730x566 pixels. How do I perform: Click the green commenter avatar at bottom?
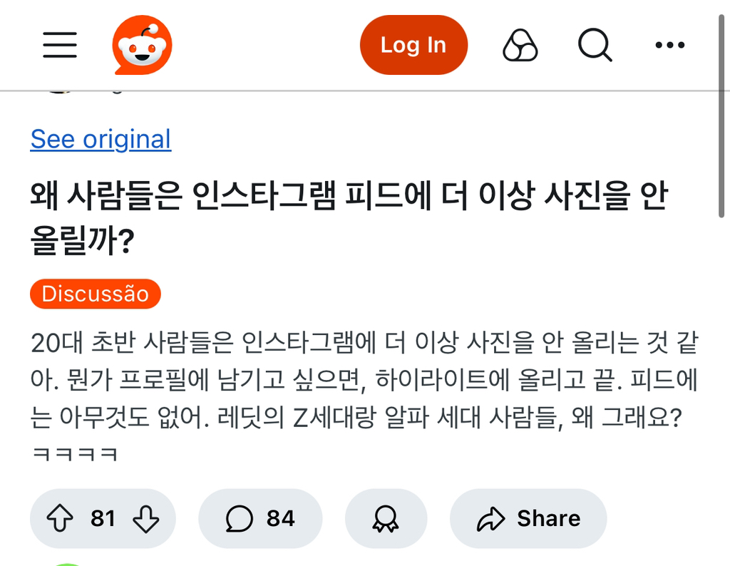68,562
